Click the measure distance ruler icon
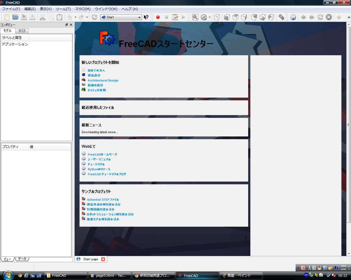 click(281, 17)
